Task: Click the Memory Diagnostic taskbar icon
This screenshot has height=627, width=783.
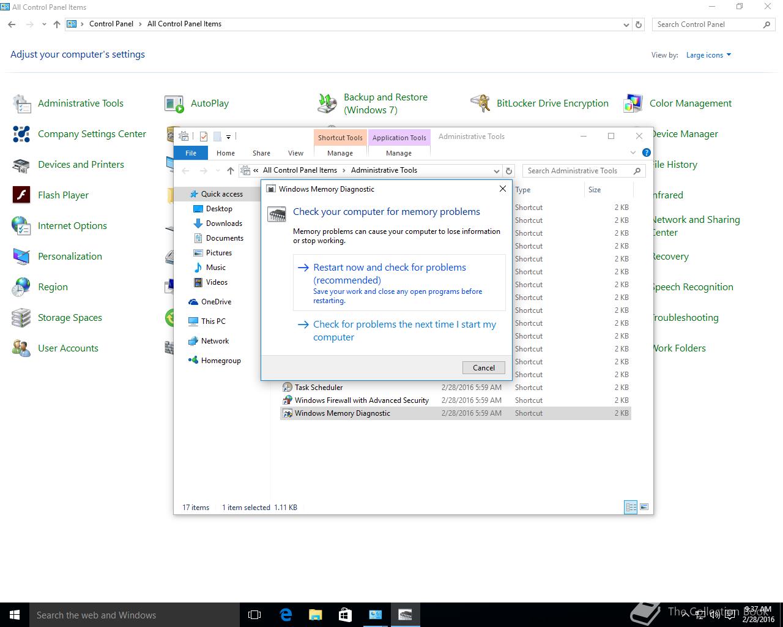Action: pos(405,615)
